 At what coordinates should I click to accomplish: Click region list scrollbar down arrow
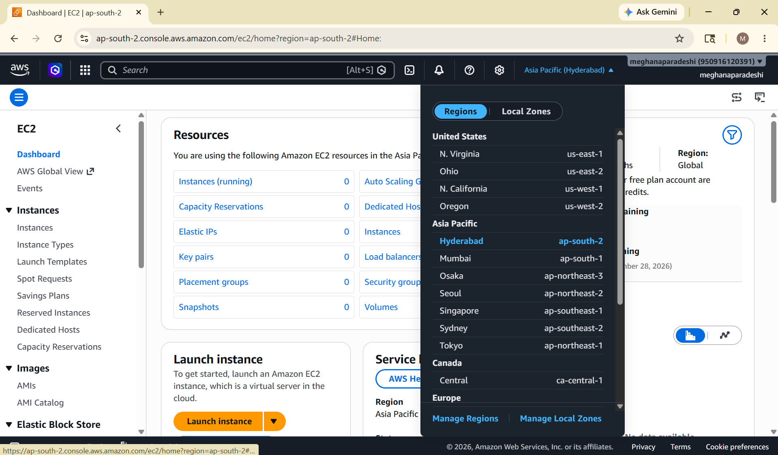620,406
